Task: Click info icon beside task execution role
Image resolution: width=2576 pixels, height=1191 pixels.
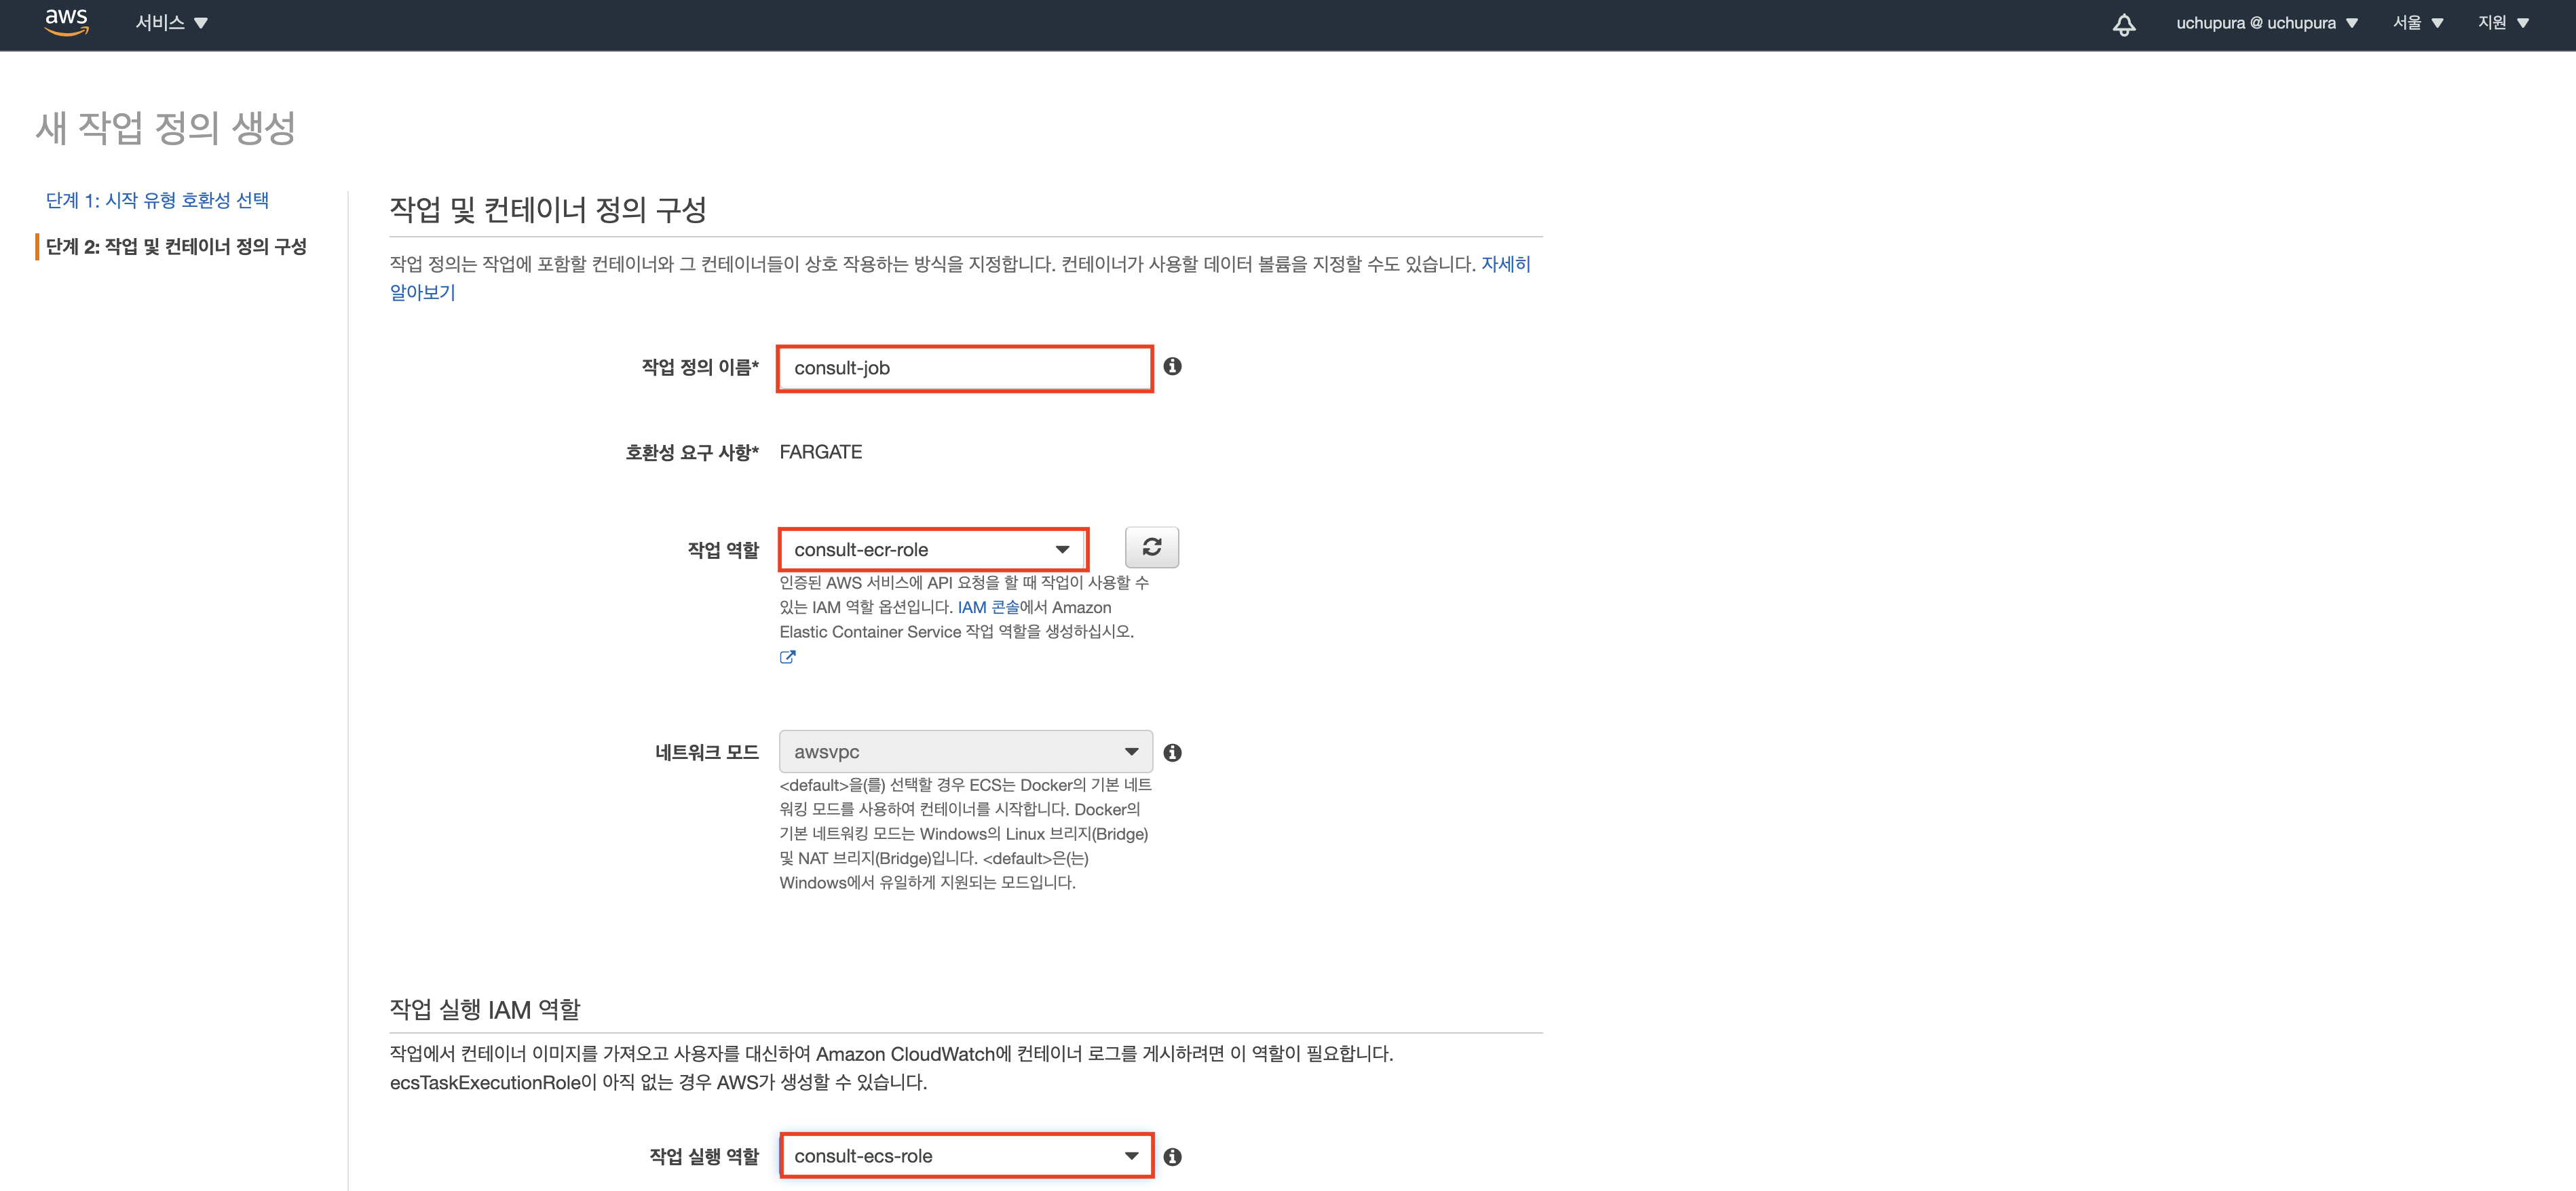Action: (1172, 1156)
